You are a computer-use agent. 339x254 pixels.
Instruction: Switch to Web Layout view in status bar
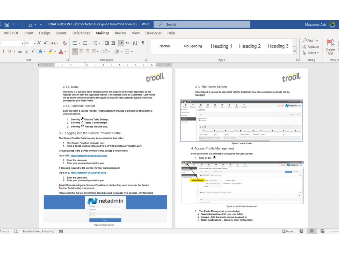point(322,231)
